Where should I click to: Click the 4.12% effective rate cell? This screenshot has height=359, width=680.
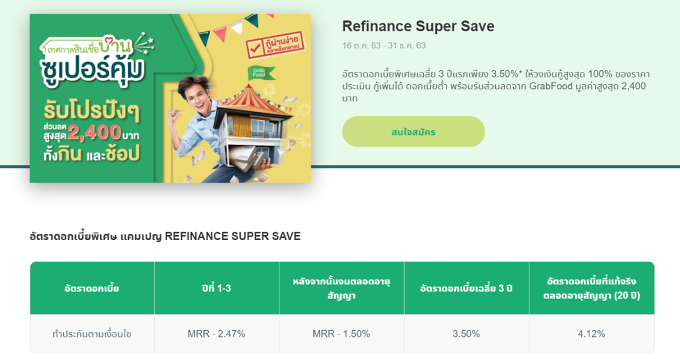(x=591, y=334)
